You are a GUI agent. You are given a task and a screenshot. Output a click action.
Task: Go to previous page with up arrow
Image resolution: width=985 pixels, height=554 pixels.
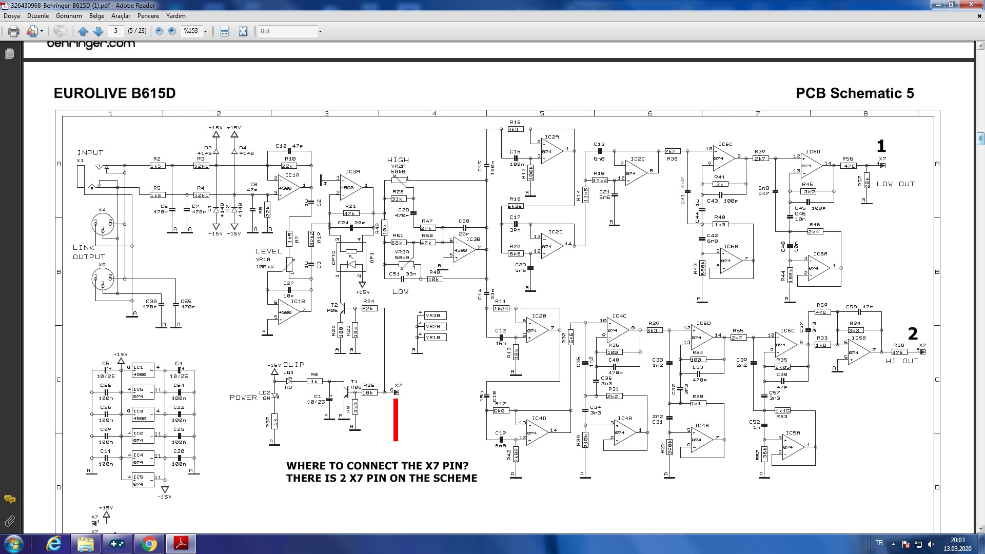pos(83,31)
